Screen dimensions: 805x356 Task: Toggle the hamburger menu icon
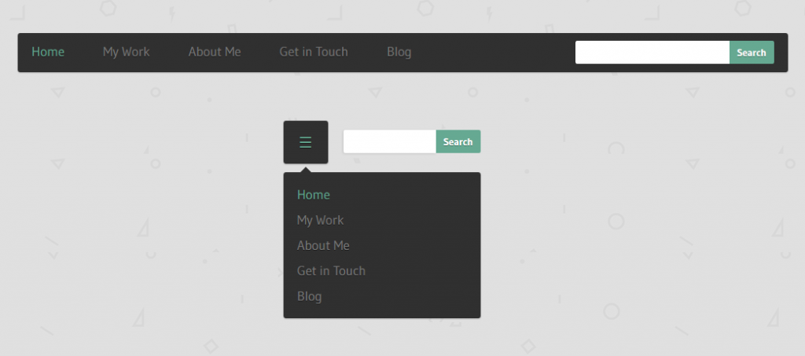(306, 142)
